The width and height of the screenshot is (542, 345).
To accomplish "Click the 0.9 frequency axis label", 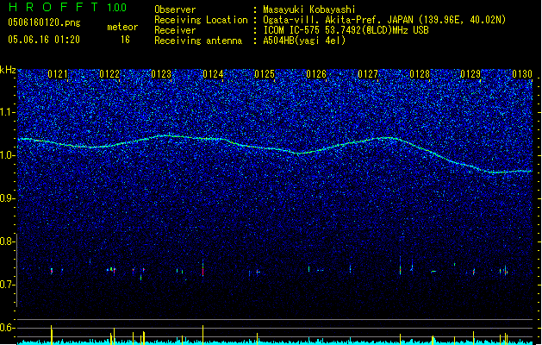I will 8,198.
